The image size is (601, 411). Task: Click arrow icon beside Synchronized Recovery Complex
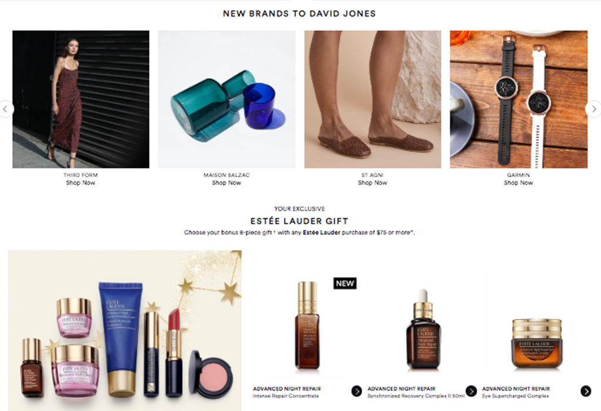pos(471,391)
